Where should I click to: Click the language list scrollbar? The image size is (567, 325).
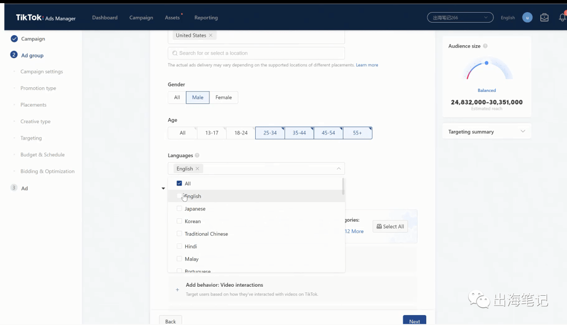tap(343, 186)
